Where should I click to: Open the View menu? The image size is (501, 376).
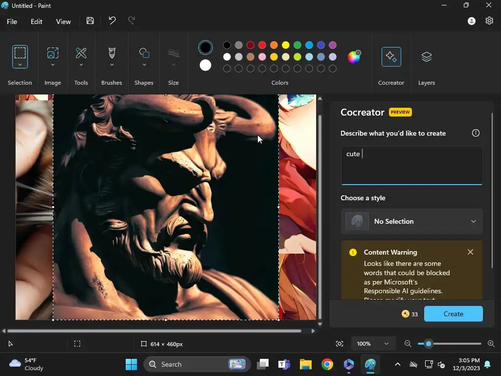click(63, 22)
